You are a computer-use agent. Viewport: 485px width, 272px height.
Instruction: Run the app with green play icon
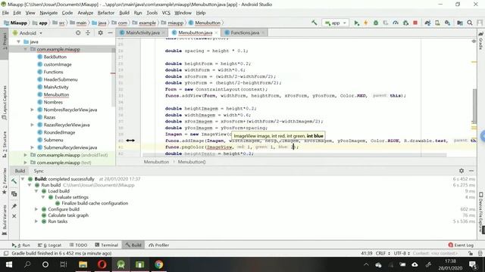[356, 23]
